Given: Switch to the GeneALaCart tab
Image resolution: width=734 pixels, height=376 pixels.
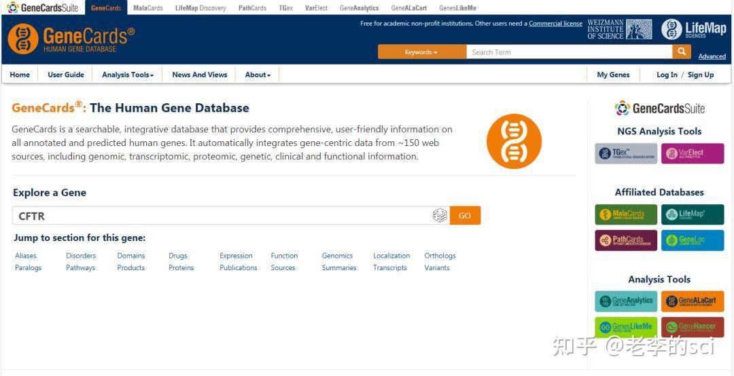Looking at the screenshot, I should click(x=408, y=8).
